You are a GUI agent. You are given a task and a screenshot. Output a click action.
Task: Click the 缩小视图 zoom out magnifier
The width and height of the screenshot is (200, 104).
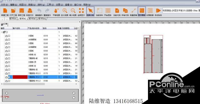73,11
